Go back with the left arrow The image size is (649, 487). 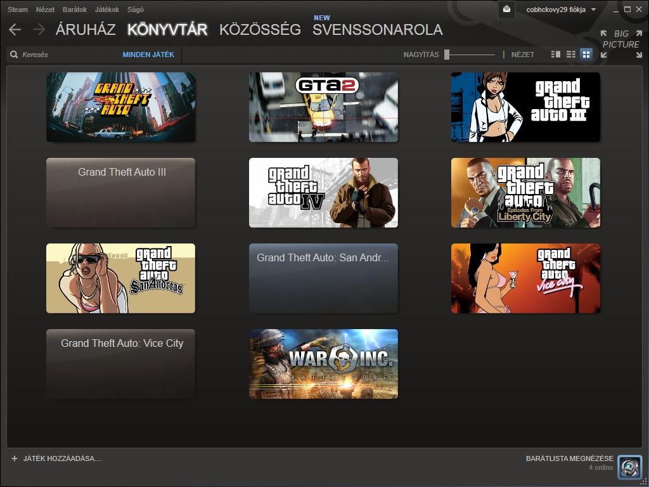pyautogui.click(x=15, y=29)
